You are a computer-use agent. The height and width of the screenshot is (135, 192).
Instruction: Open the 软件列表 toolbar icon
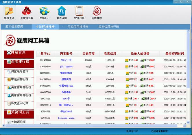tap(79, 13)
